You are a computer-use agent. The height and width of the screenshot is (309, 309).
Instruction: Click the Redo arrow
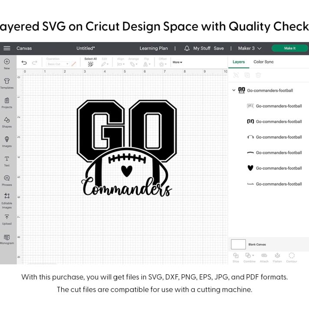click(x=35, y=62)
